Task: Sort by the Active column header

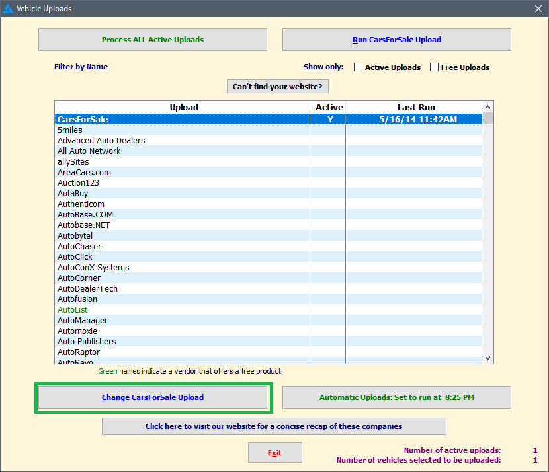Action: (x=328, y=107)
